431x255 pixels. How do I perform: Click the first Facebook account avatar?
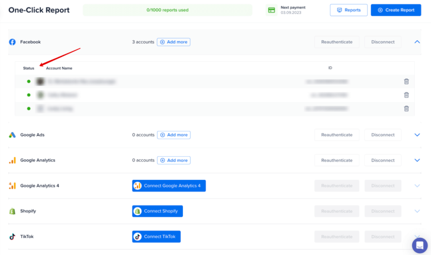tap(40, 81)
